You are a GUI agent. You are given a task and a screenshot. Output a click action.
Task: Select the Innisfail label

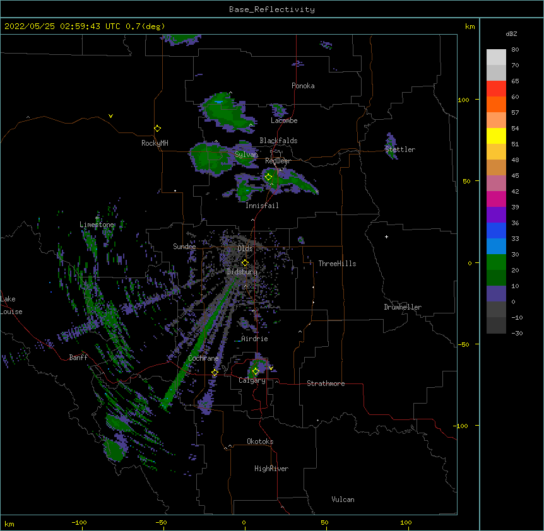pyautogui.click(x=262, y=206)
